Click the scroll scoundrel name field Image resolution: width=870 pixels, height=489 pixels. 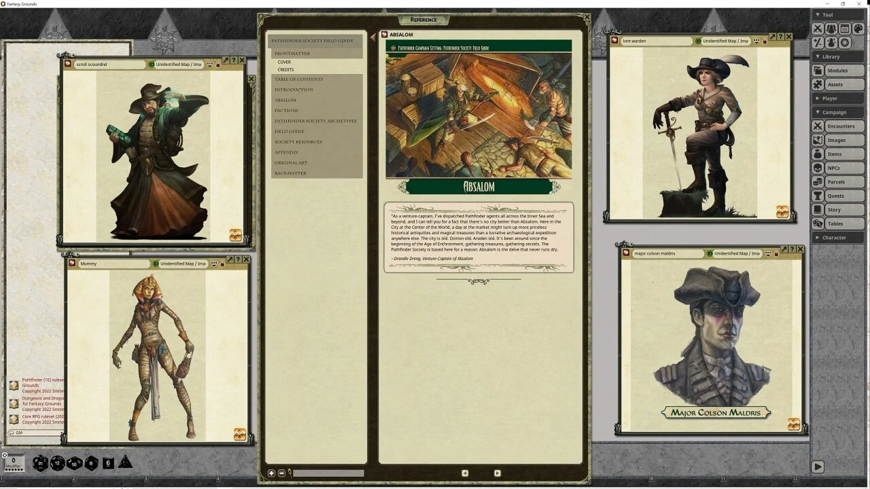click(x=109, y=65)
